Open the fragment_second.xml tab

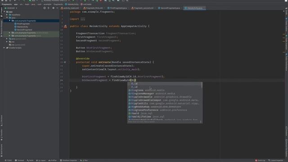[143, 8]
